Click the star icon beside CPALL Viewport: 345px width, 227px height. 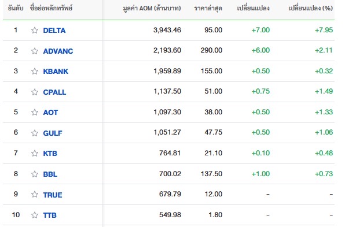click(x=35, y=92)
